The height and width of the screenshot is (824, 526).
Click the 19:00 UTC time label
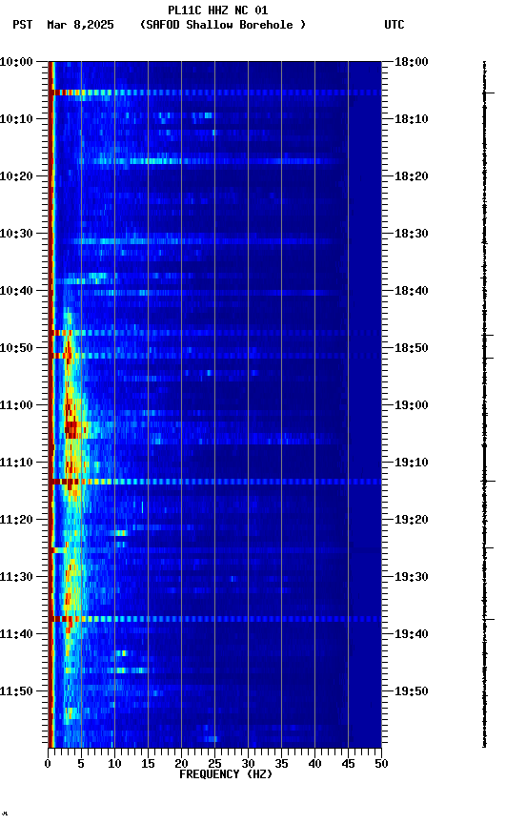[412, 405]
